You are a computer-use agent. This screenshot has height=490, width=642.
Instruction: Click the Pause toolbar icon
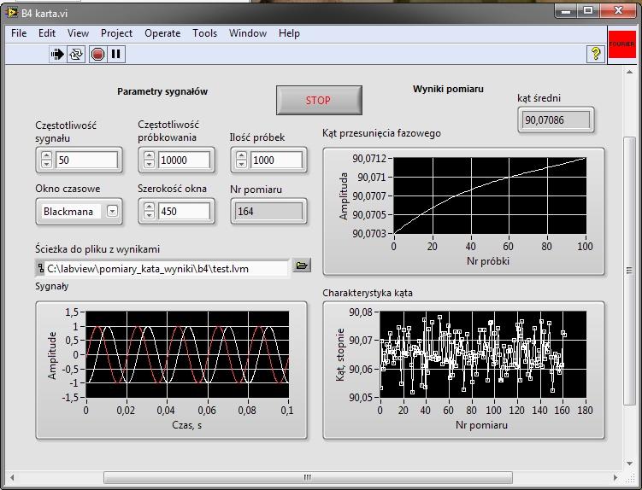pos(116,54)
